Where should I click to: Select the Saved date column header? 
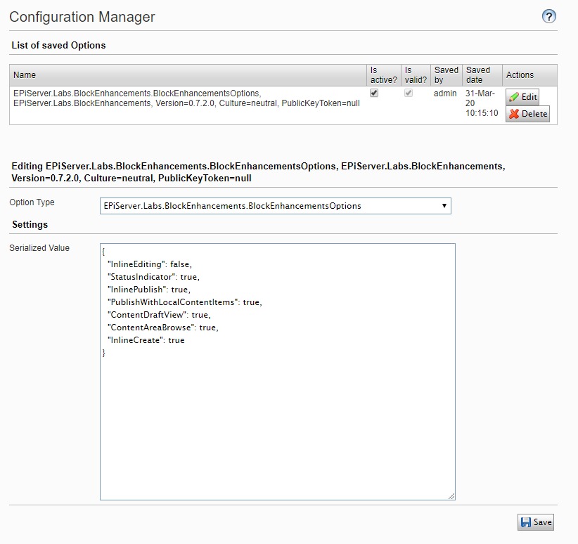478,75
